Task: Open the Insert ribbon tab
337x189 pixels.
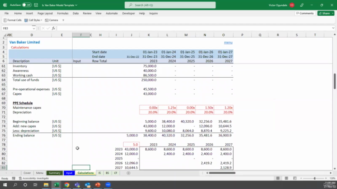Action: (x=29, y=13)
